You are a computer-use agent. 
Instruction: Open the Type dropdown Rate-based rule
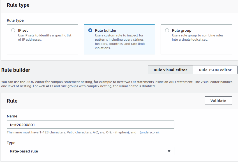(91, 151)
